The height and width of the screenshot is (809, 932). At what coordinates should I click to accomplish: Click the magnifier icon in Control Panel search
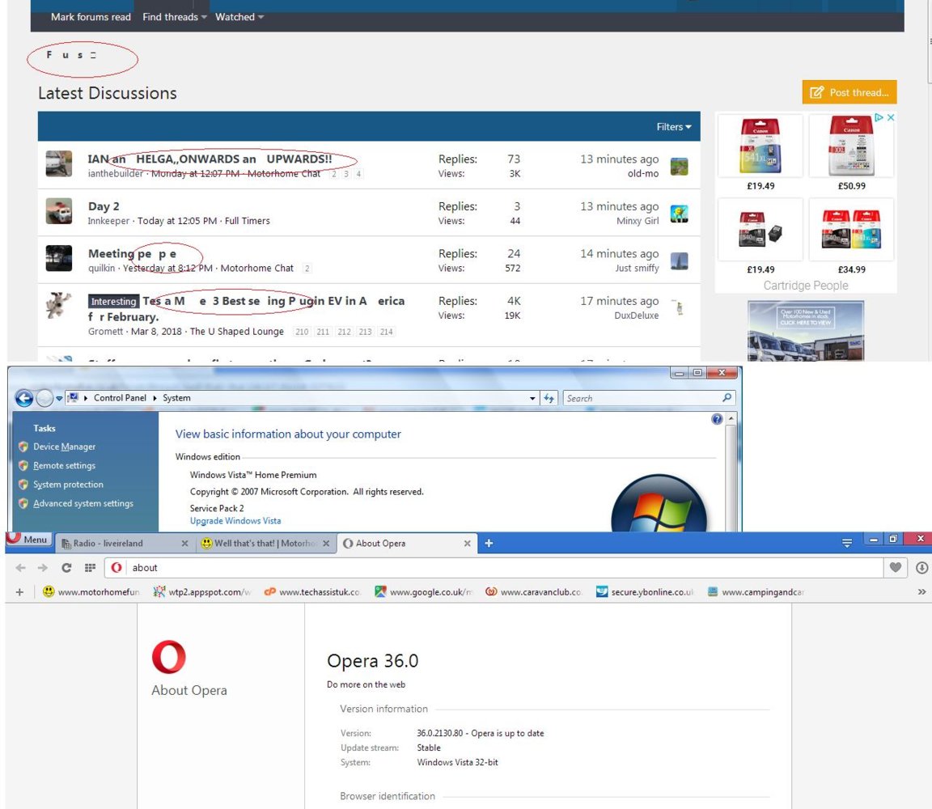pos(727,398)
